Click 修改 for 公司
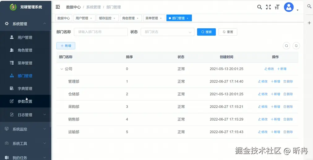Image resolution: width=313 pixels, height=160 pixels. pos(269,69)
